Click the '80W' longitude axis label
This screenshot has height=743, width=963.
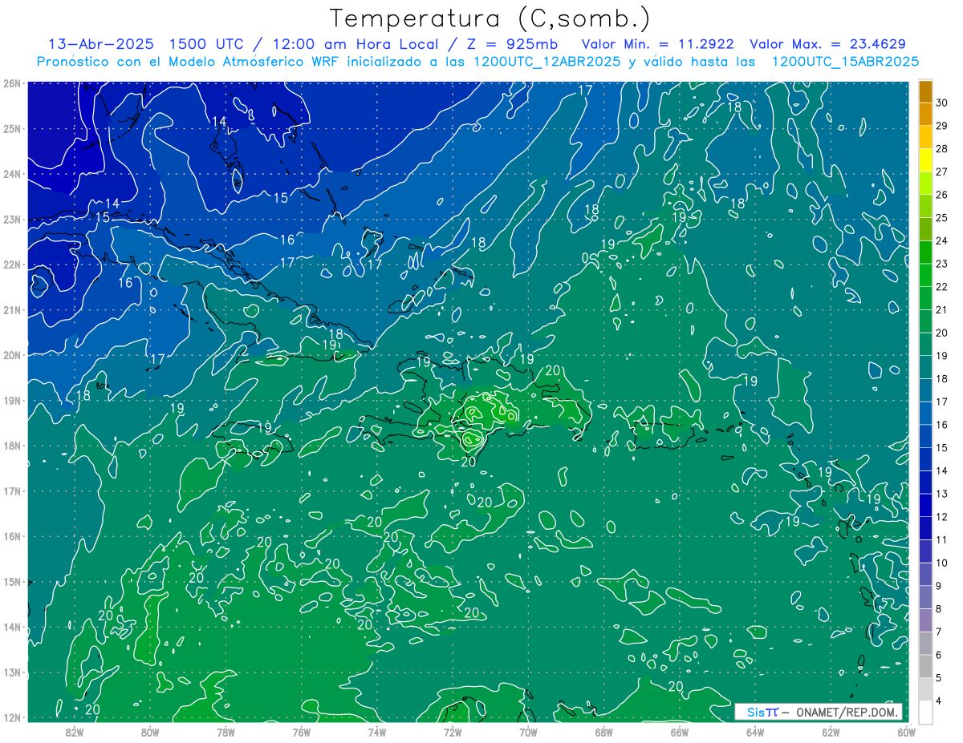click(150, 731)
